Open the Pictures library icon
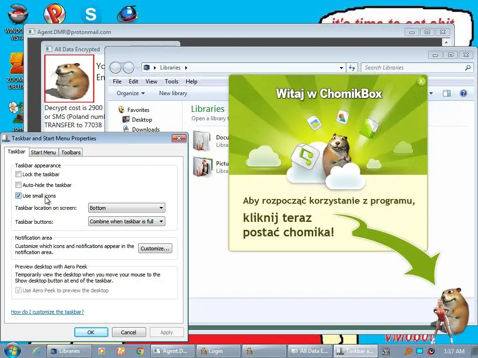478x358 pixels. (202, 166)
